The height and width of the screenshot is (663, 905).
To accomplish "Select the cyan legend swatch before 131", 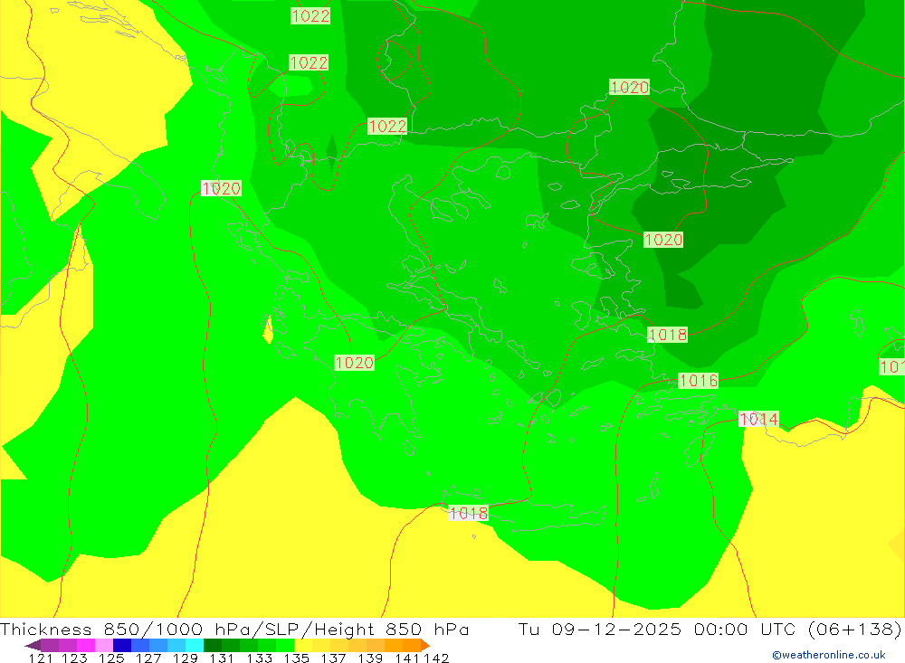I will point(195,645).
